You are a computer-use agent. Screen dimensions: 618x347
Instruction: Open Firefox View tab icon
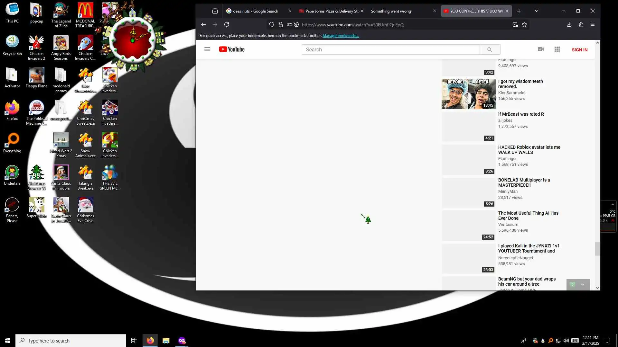(215, 11)
